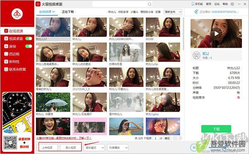
Task: Click the duration value 00:00:22
Action: (234, 83)
